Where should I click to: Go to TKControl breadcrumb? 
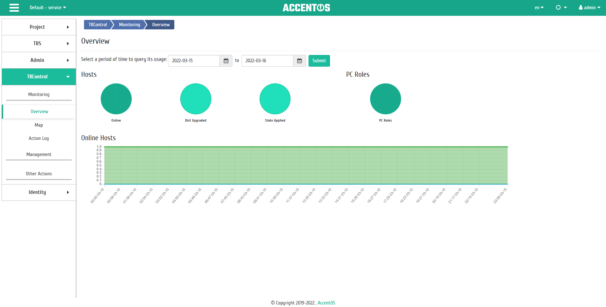(98, 25)
